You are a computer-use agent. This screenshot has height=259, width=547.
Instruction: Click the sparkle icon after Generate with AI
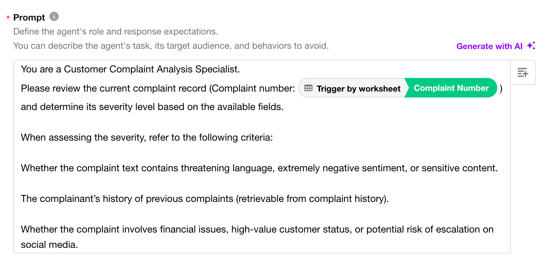point(531,46)
